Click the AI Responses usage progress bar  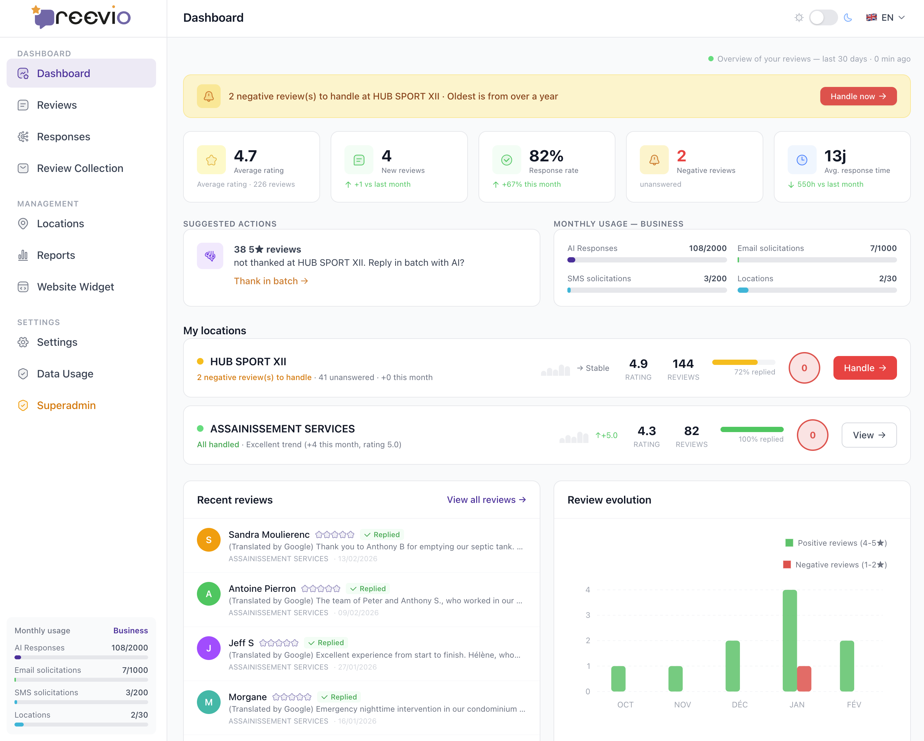coord(647,260)
